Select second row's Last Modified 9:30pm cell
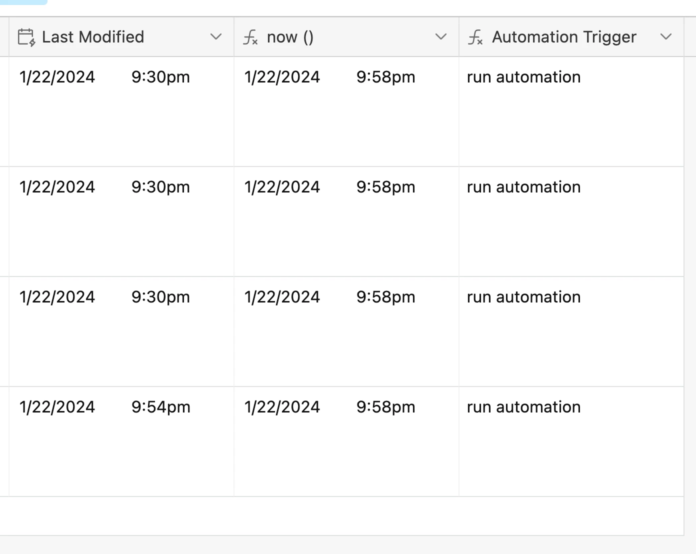Viewport: 696px width, 554px height. coord(121,221)
